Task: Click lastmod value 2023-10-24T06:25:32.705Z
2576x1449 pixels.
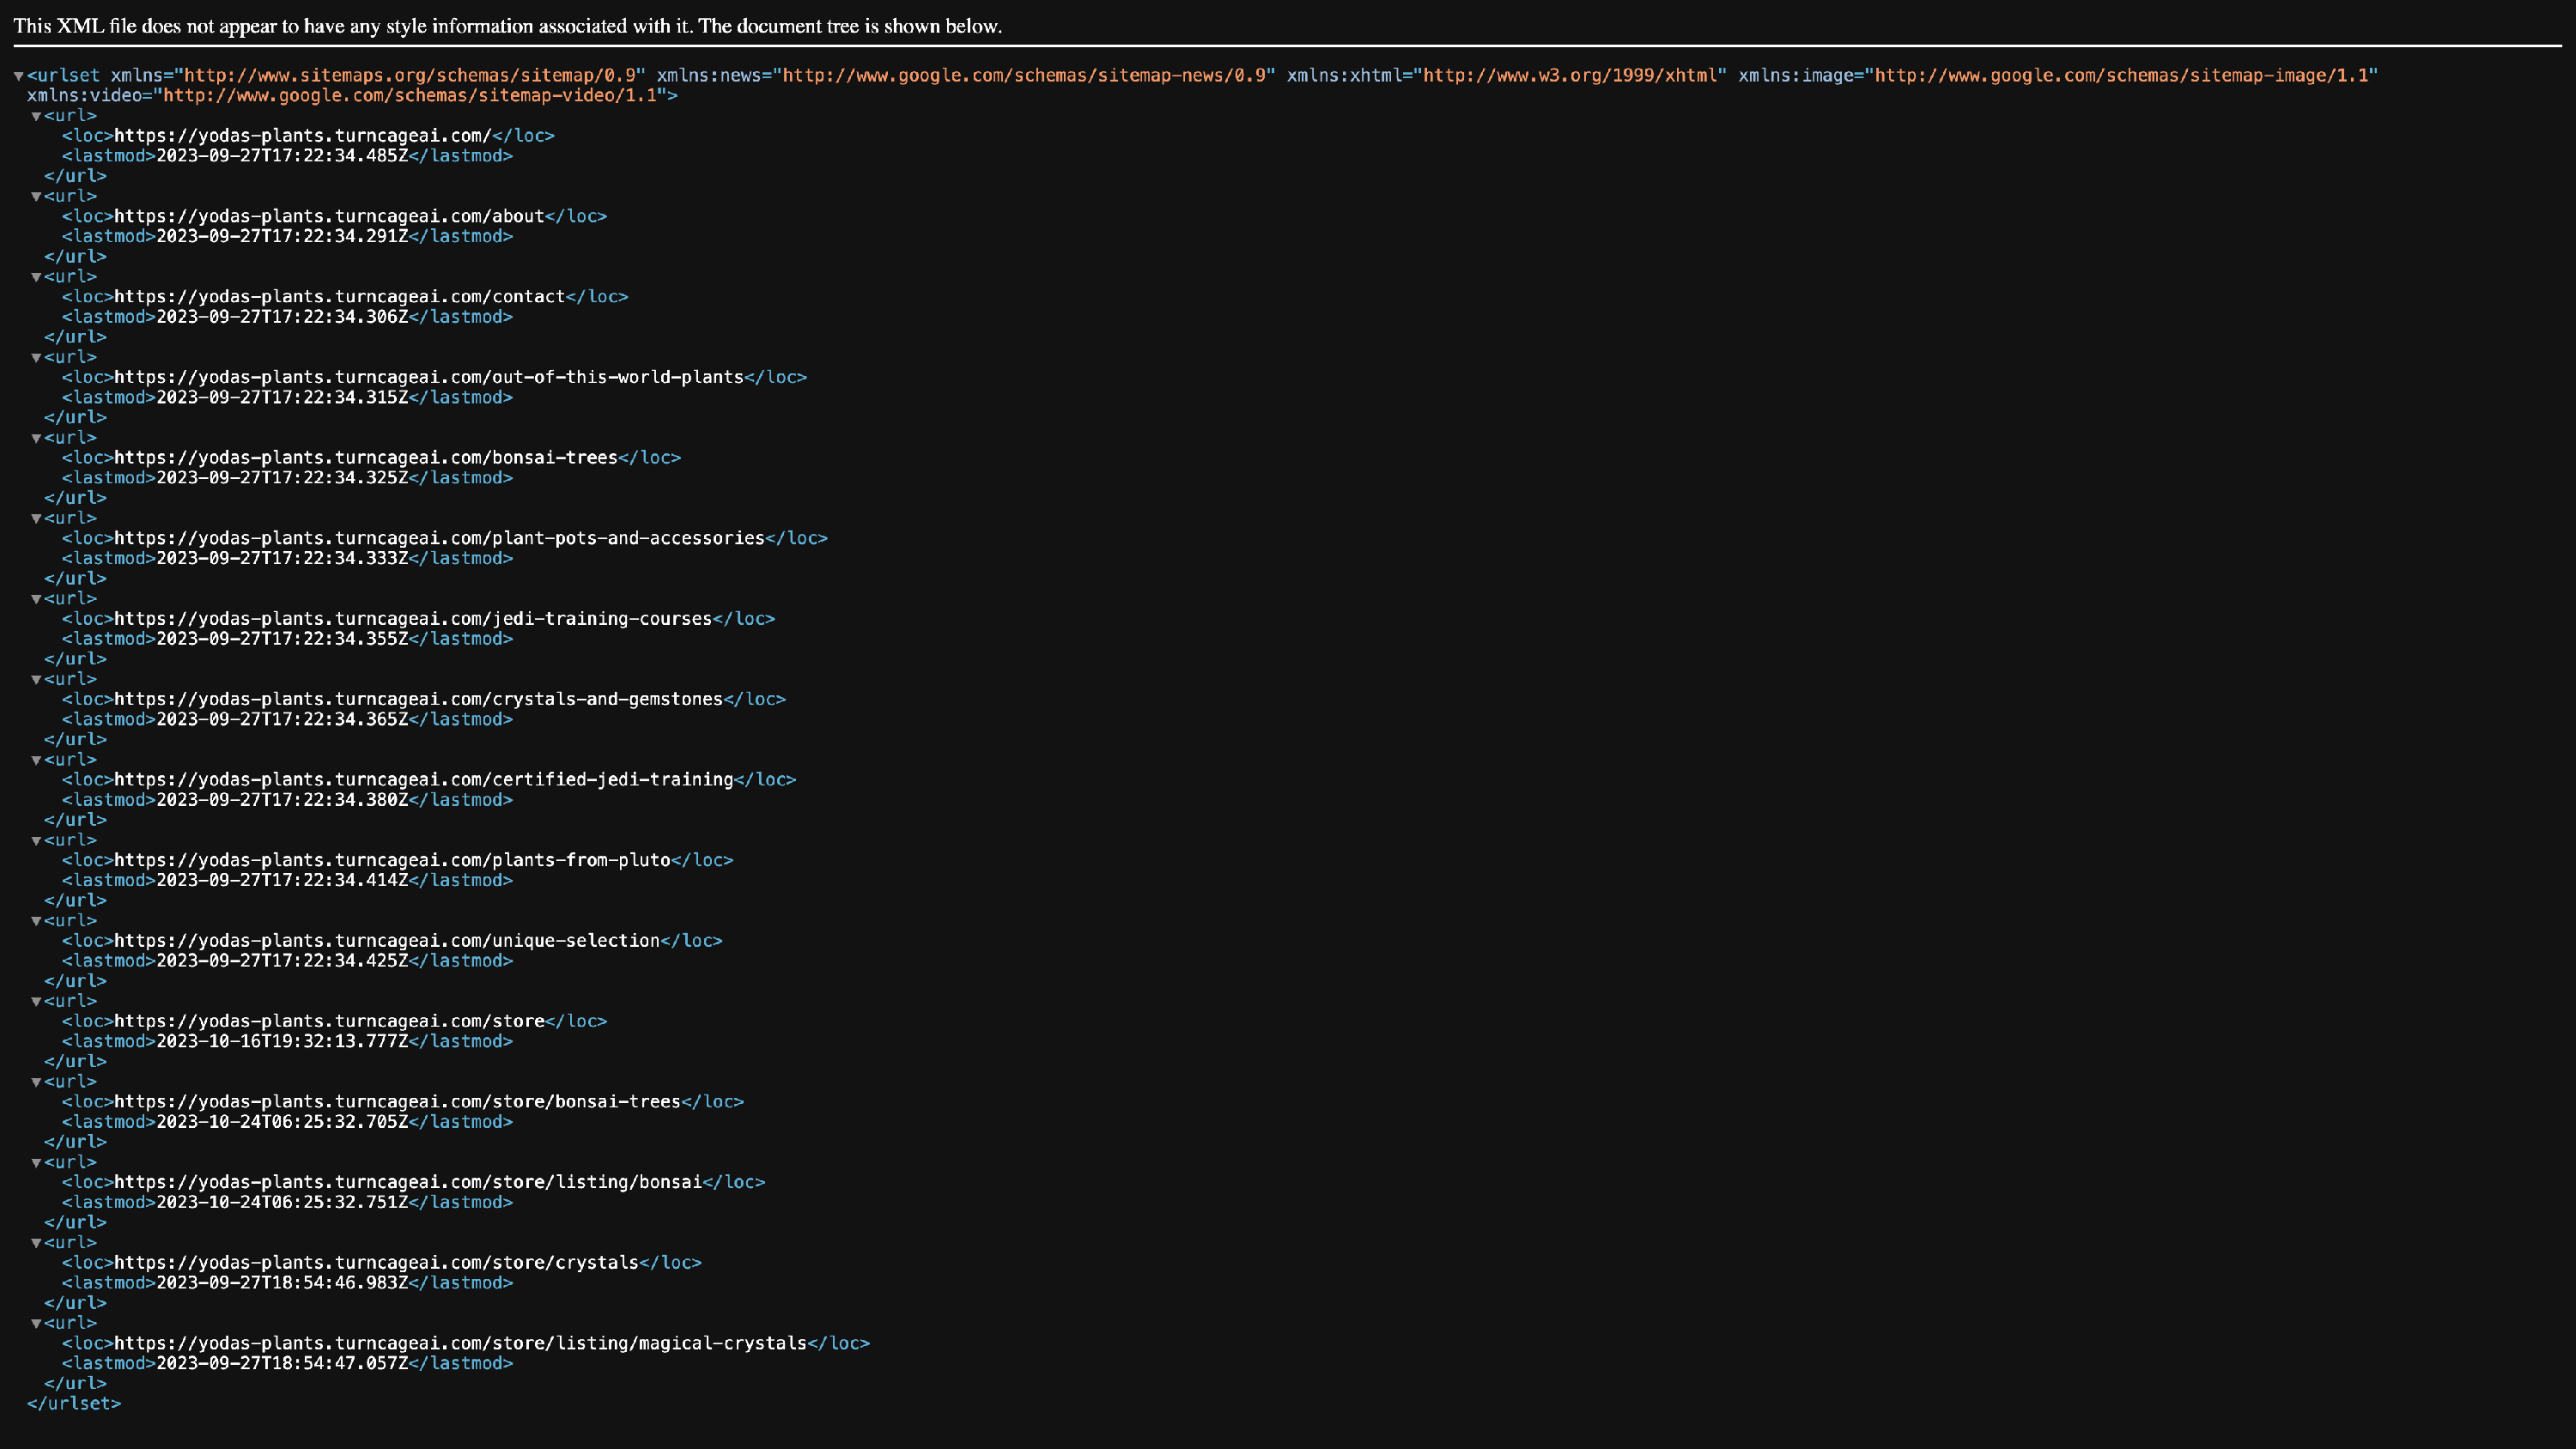Action: coord(282,1122)
